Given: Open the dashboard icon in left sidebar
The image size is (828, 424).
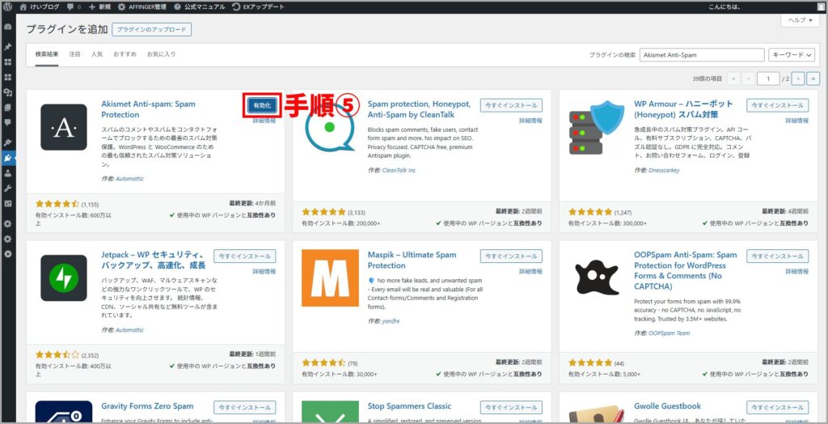Looking at the screenshot, I should [x=8, y=27].
